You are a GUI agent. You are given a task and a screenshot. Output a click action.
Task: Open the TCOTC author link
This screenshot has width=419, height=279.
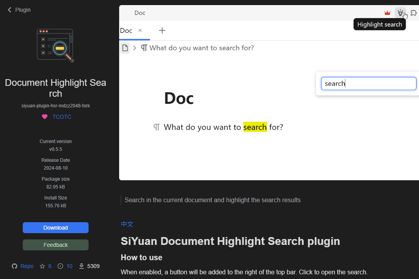click(62, 117)
